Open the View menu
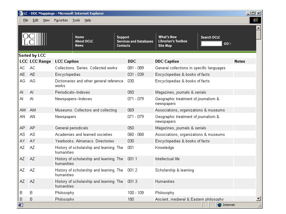Screen dimensions: 286x214 point(46,20)
